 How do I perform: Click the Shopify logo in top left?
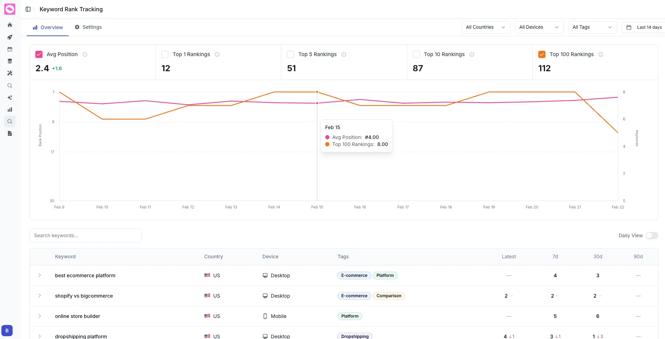pos(9,9)
